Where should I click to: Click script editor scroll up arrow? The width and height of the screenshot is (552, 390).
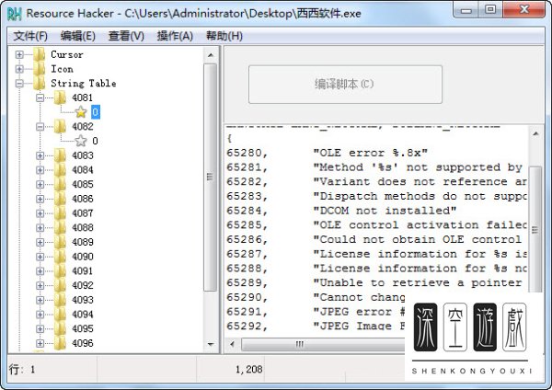coord(535,133)
